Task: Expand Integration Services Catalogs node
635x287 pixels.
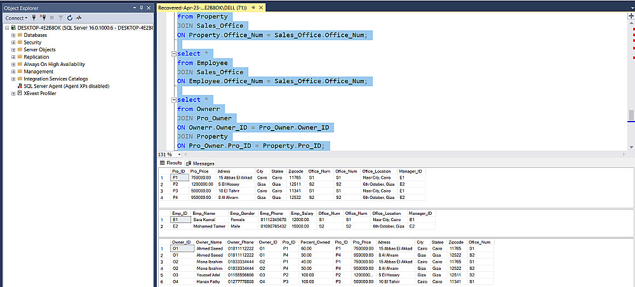Action: click(13, 79)
